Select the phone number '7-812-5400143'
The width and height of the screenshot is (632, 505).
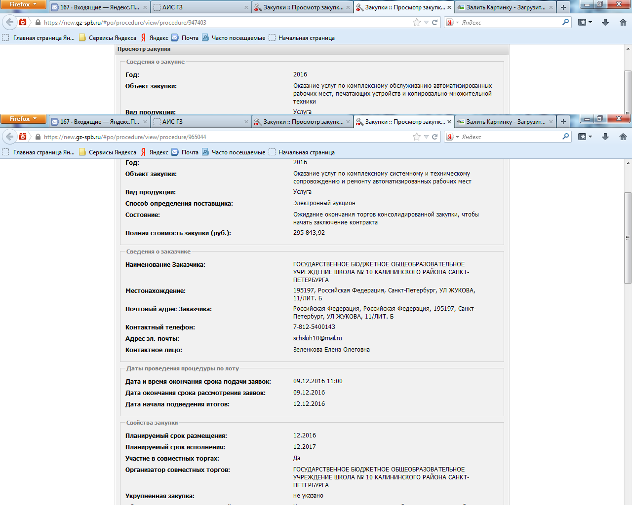pos(314,327)
